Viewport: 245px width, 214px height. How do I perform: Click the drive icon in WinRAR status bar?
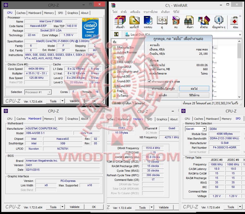(x=114, y=103)
